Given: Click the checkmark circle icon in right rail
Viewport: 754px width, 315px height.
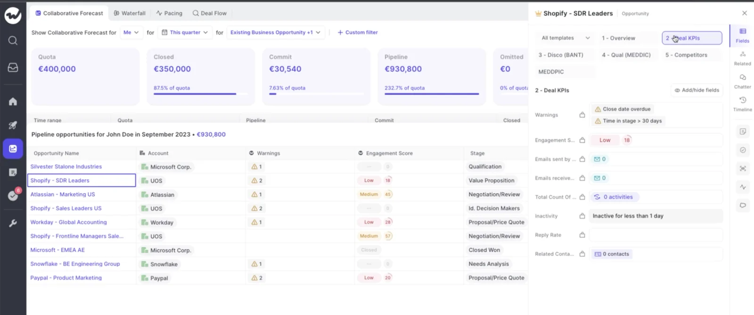Looking at the screenshot, I should tap(743, 150).
